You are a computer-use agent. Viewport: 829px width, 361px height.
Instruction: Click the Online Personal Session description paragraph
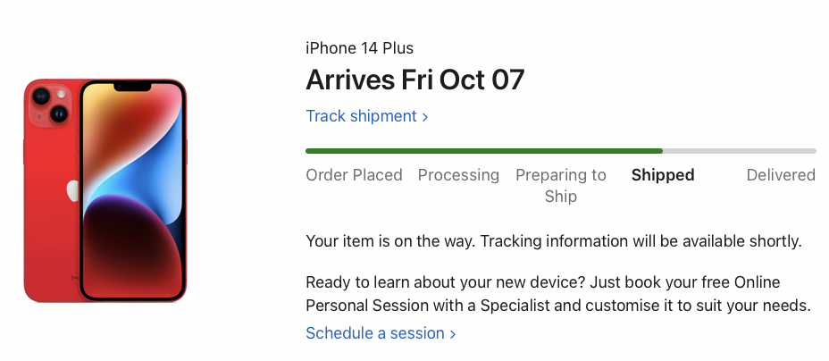(557, 294)
